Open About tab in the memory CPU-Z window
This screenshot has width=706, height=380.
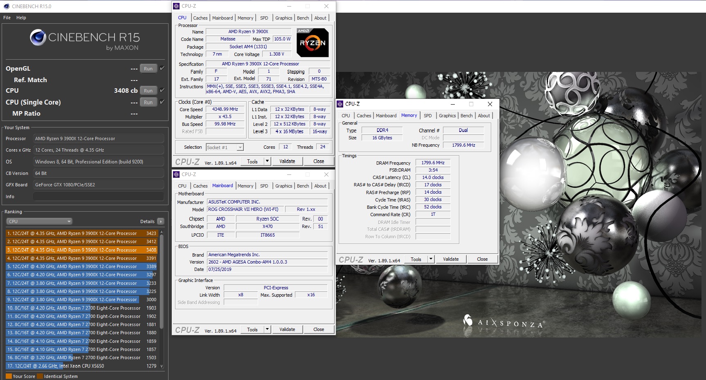click(x=484, y=116)
